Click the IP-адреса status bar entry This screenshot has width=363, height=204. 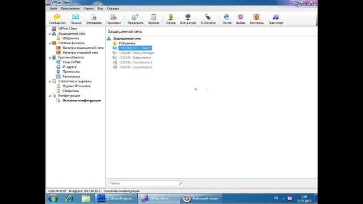(x=85, y=191)
